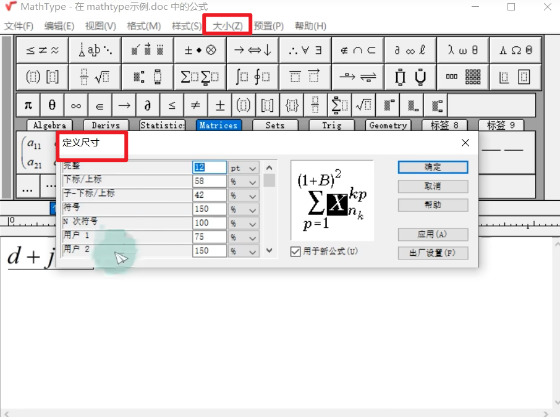
Task: Open the fence templates palette
Action: click(x=42, y=77)
